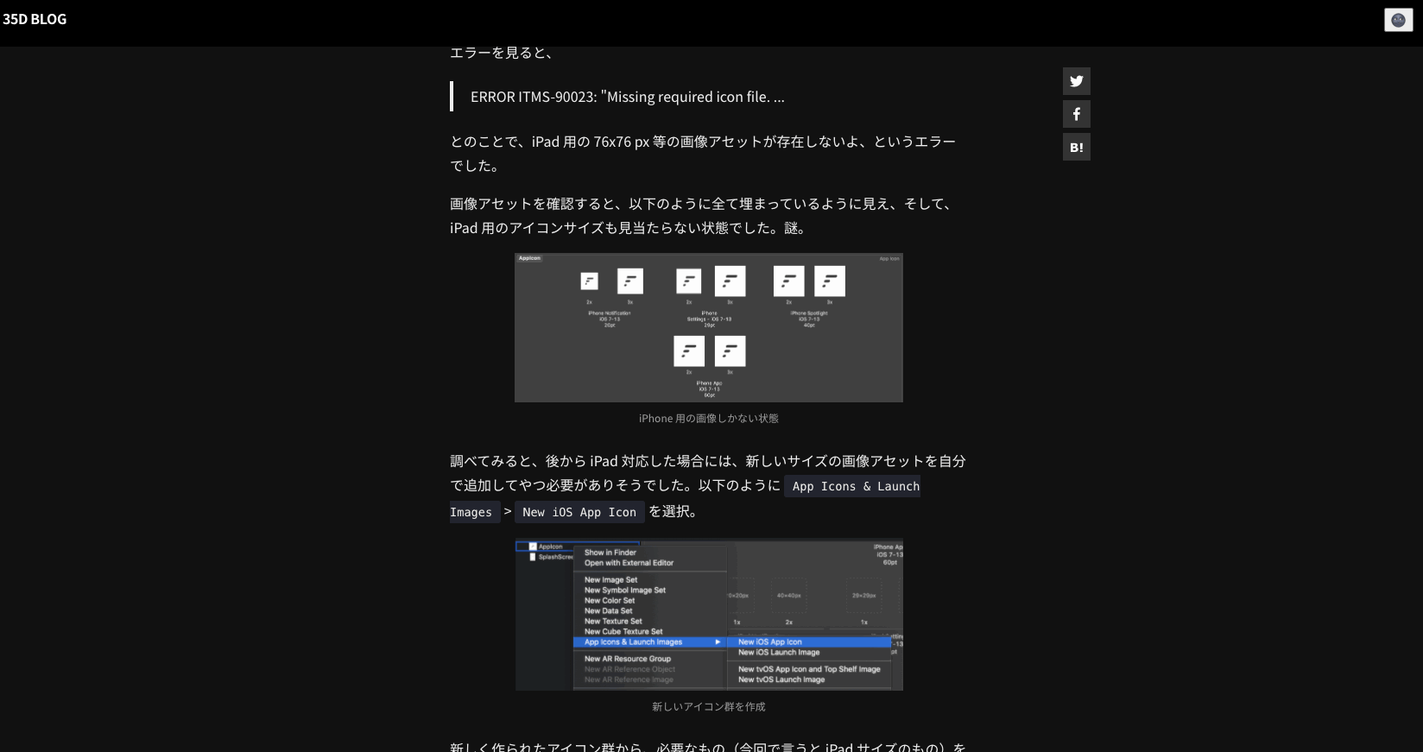Click the ERROR ITMS-90023 quoted message
The width and height of the screenshot is (1423, 752).
pos(627,97)
